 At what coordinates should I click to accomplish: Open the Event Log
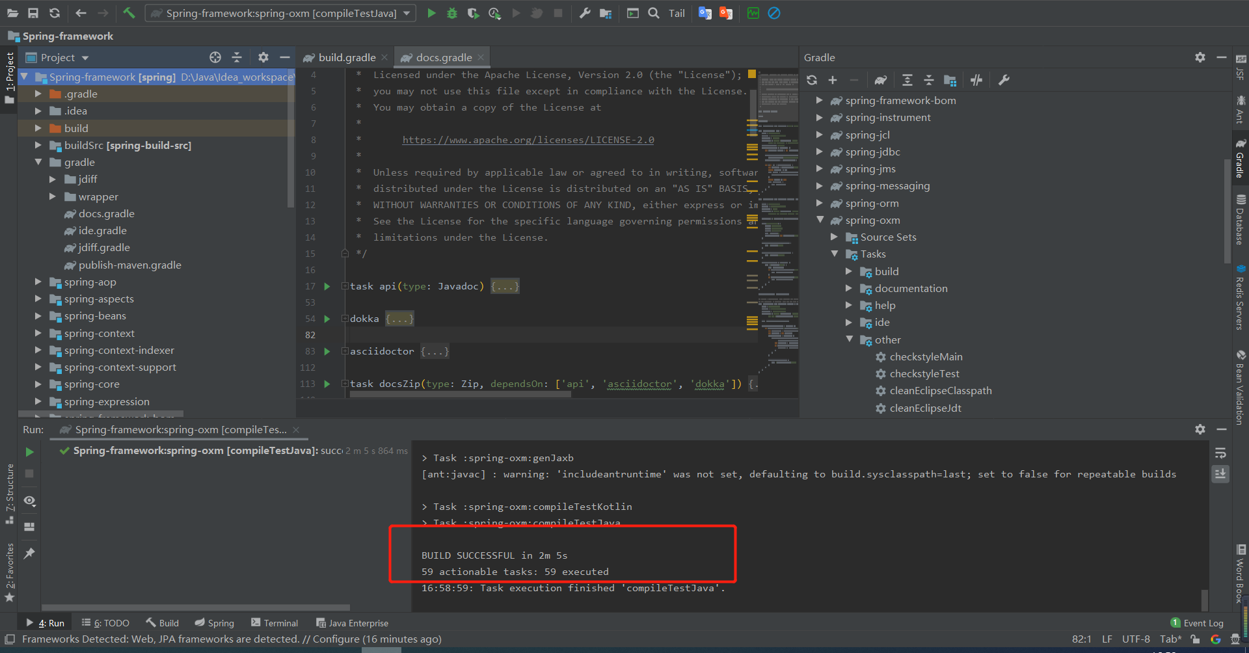(1197, 623)
